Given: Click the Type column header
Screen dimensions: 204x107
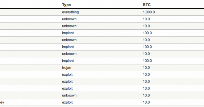Looking at the screenshot, I should (x=66, y=5).
